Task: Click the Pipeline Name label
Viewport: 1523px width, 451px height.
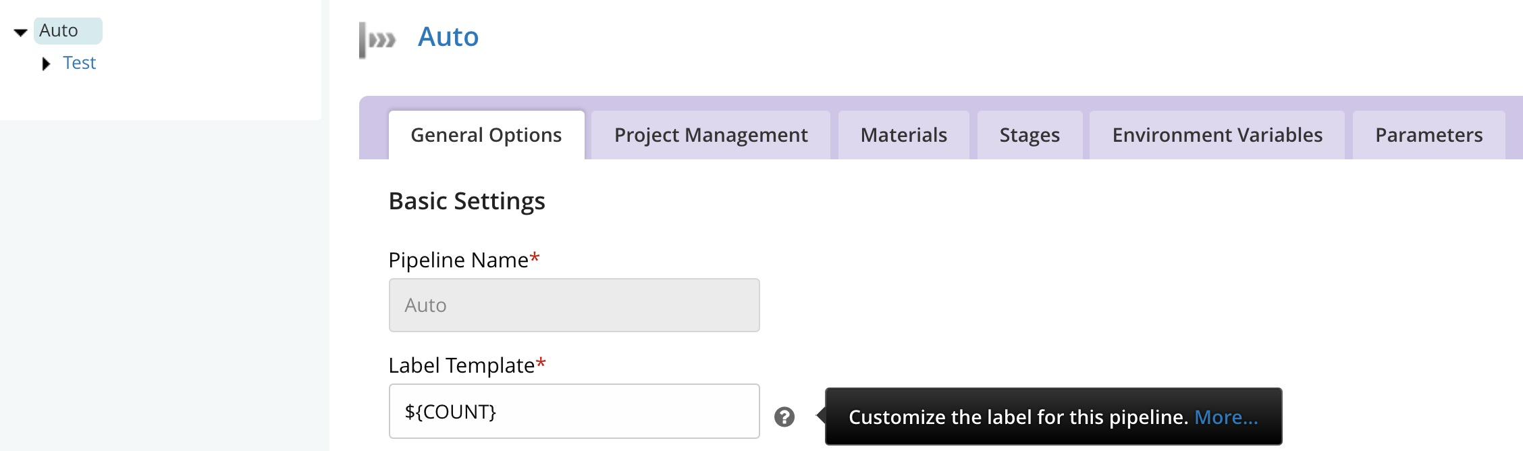Action: [x=458, y=260]
